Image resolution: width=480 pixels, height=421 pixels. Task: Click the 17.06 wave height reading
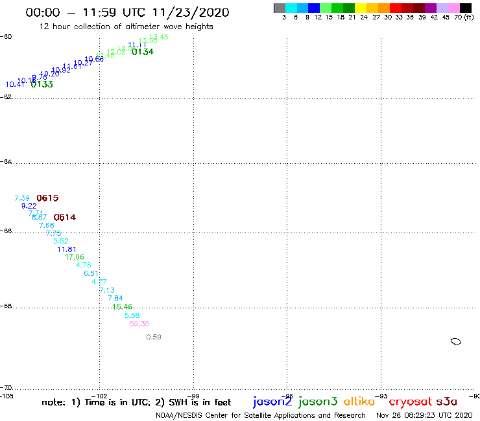click(x=75, y=257)
